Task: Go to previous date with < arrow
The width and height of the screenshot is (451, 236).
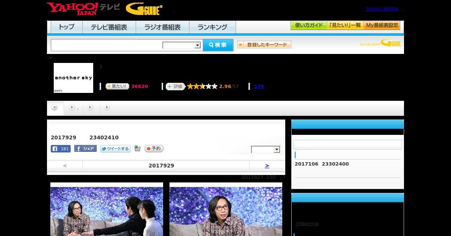Action: [x=65, y=166]
